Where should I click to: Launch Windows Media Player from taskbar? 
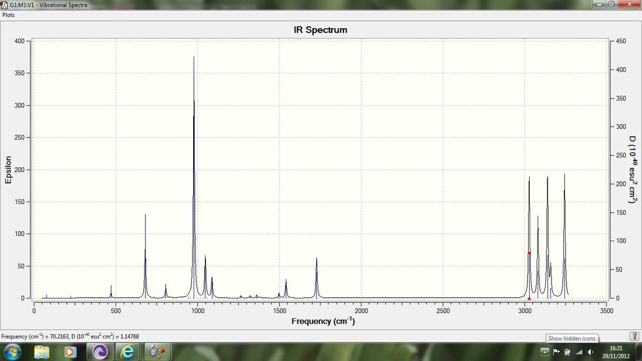point(70,352)
